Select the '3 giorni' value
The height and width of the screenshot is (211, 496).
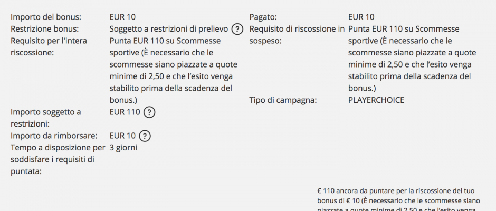click(x=123, y=148)
